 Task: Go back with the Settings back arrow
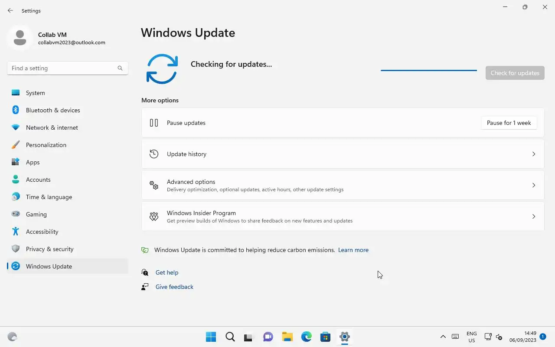pyautogui.click(x=10, y=10)
